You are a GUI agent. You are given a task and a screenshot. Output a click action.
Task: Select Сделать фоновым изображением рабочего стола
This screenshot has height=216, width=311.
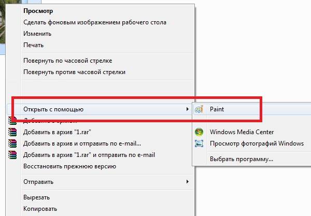(x=95, y=22)
